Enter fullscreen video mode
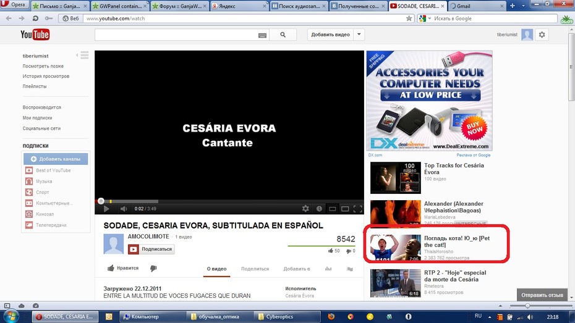 tap(358, 209)
